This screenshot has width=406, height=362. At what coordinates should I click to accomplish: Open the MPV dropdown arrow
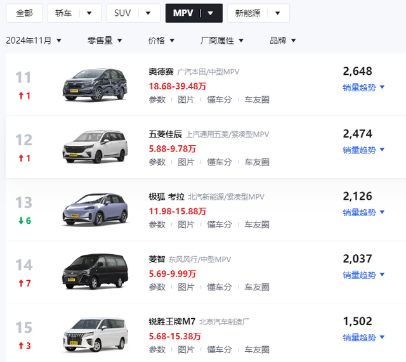click(x=211, y=13)
